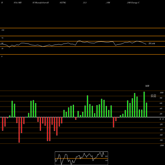Screen dimensions: 165x165
Task: Click the RSI panel's 70 level label
Action: tap(2, 38)
